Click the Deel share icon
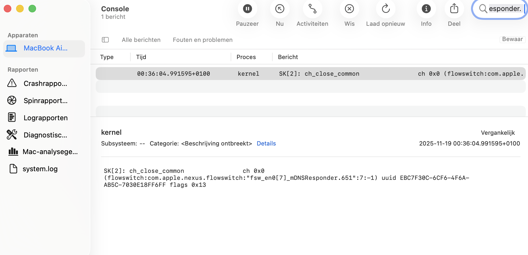 click(454, 9)
